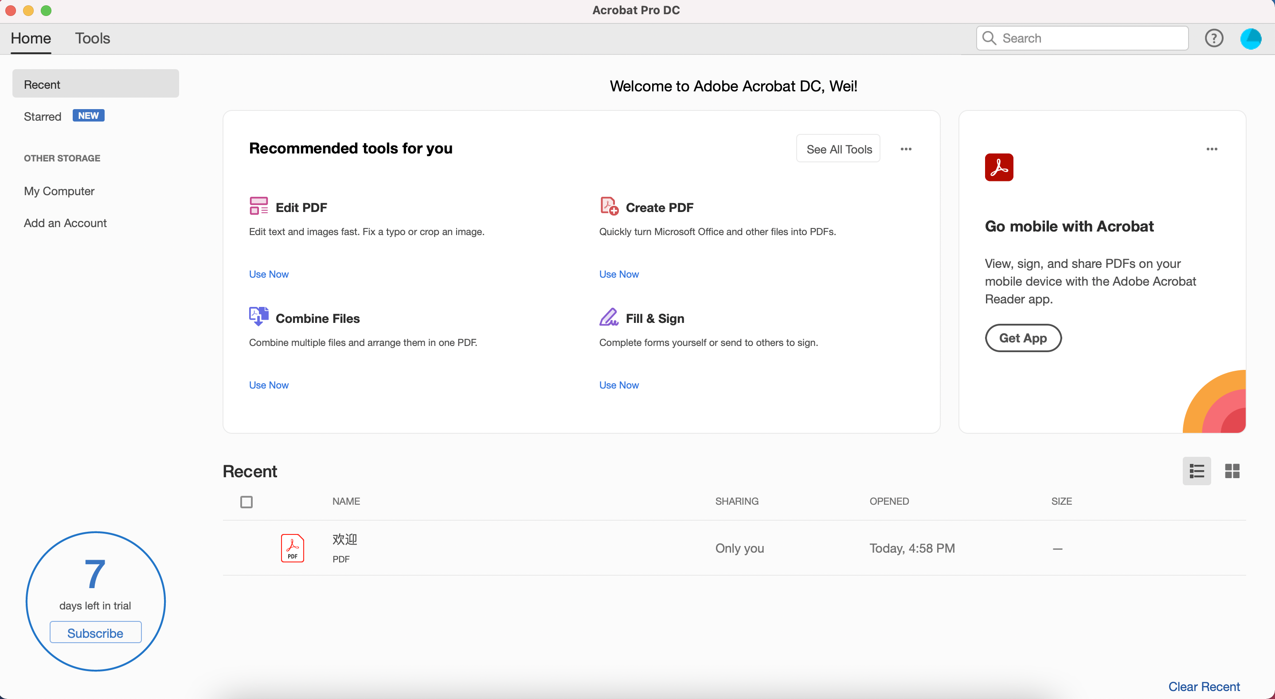Viewport: 1275px width, 699px height.
Task: Select the Fill & Sign tool icon
Action: [608, 317]
